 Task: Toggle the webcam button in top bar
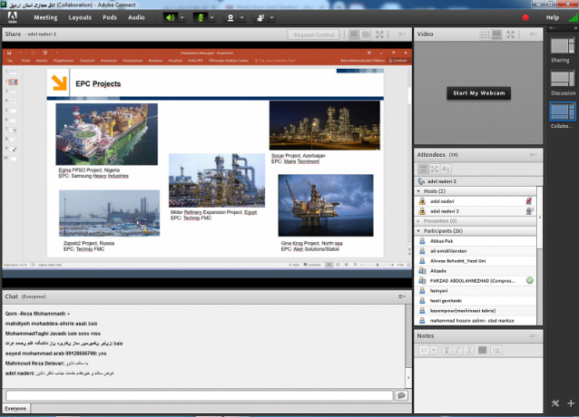[x=231, y=17]
